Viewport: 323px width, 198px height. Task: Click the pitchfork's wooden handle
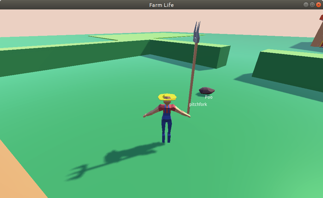coord(192,79)
